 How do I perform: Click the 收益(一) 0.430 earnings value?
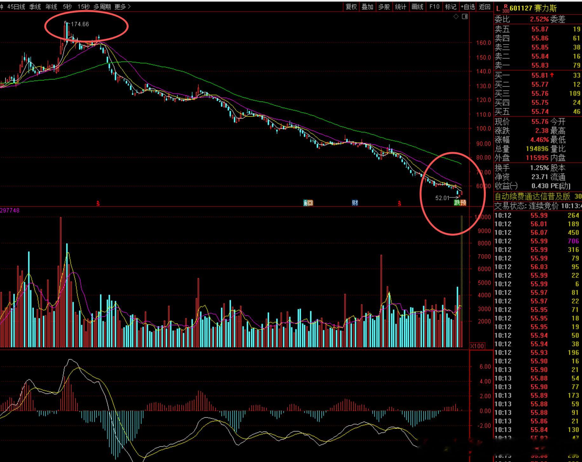point(540,186)
